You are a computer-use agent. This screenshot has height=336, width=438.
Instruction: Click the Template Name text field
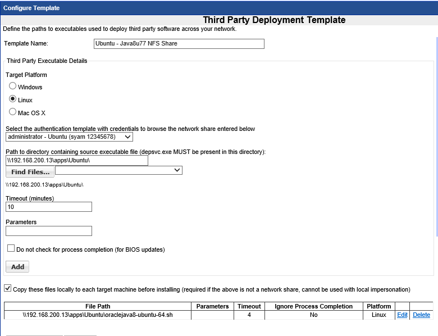(x=179, y=44)
